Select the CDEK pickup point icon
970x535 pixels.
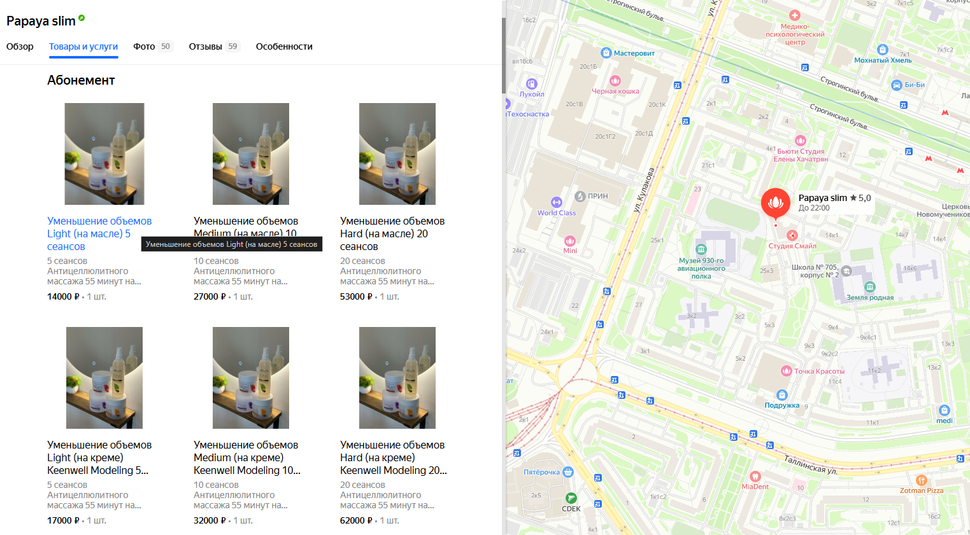click(x=571, y=498)
